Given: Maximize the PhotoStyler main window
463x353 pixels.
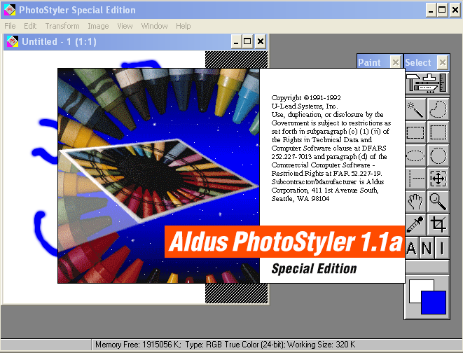Looking at the screenshot, I should [442, 11].
